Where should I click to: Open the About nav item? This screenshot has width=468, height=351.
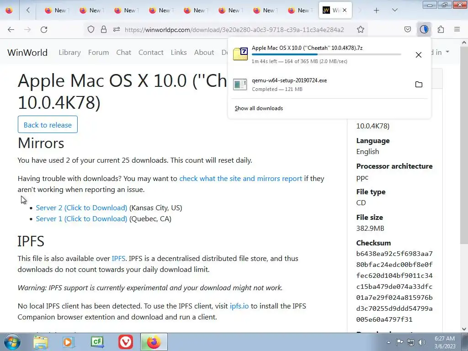click(x=204, y=53)
